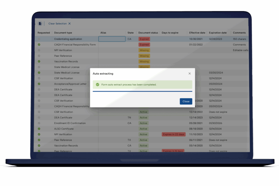The width and height of the screenshot is (279, 186).
Task: Click Missing badge on Vaccination Records row
Action: point(144,61)
